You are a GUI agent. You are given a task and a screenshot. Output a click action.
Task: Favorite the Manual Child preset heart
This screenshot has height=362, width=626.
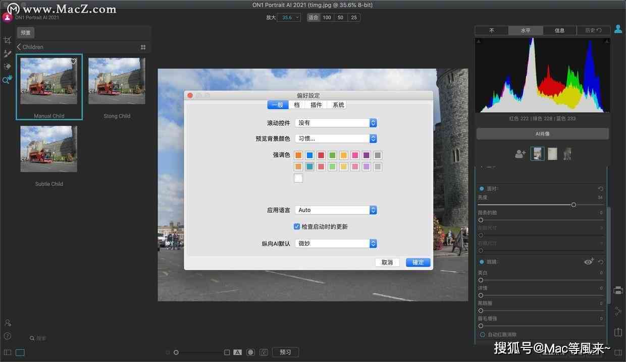(x=73, y=62)
